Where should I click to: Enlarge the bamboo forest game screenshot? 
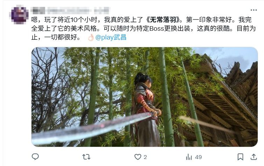(x=145, y=97)
